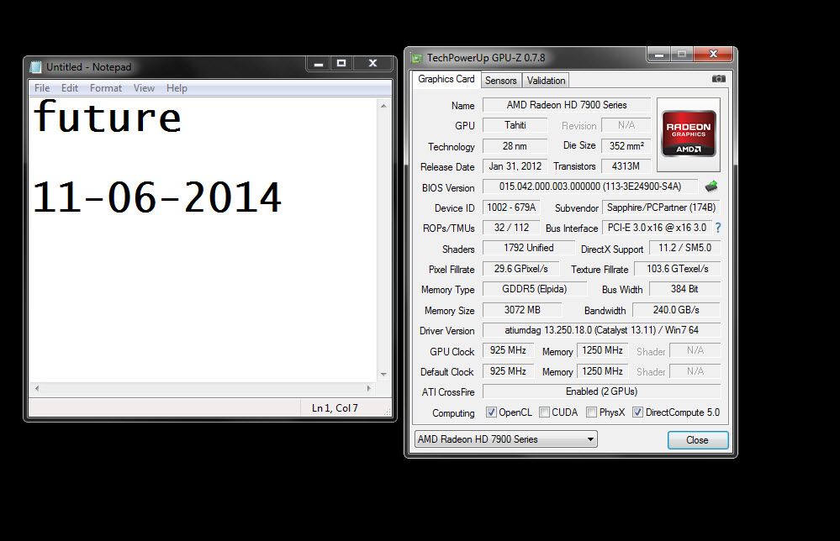Click the ATI CrossFire field 'Enabled (2 GPUs)'
The image size is (840, 541).
[601, 391]
